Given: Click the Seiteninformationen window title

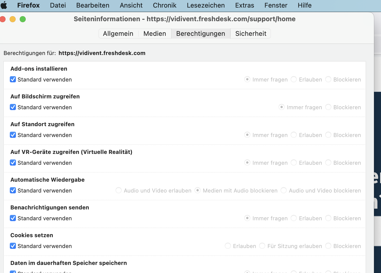Looking at the screenshot, I should coord(184,19).
